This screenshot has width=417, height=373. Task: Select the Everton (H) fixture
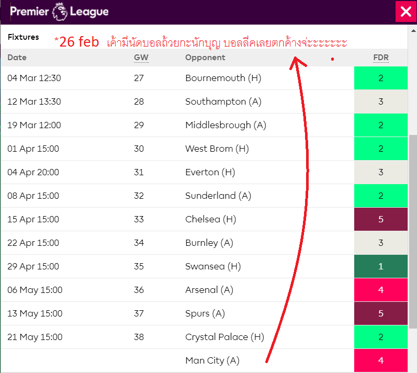(210, 173)
